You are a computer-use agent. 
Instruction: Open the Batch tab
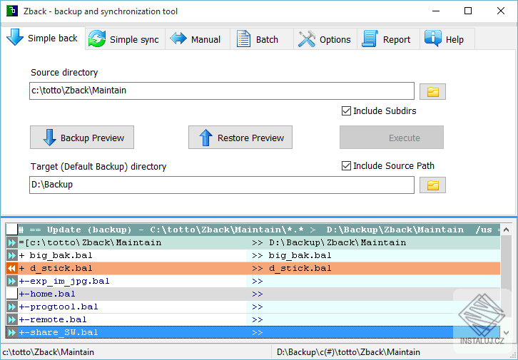[262, 39]
